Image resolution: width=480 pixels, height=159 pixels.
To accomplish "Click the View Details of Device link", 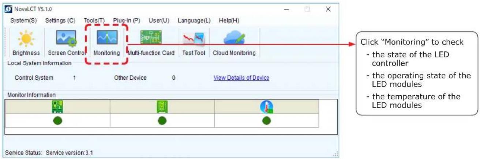I will pos(241,78).
